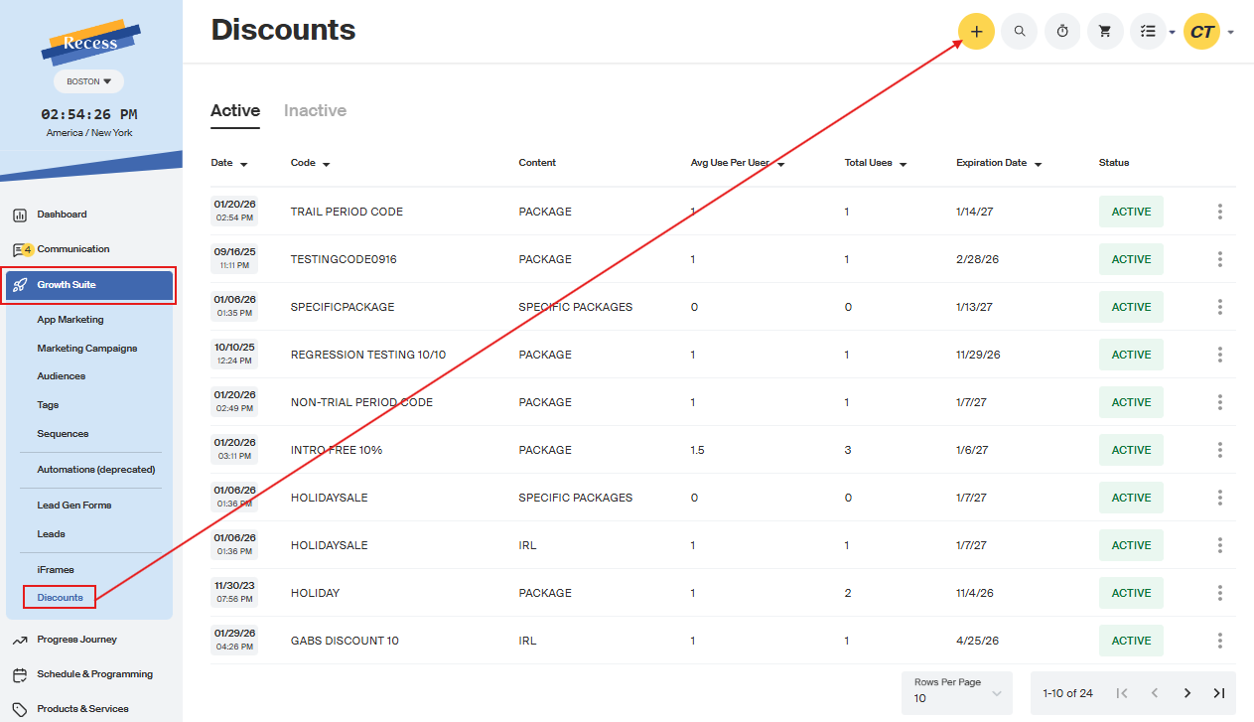Open options menu for TRAIL PERIOD CODE row
Screen dimensions: 1254x722
[x=1219, y=212]
